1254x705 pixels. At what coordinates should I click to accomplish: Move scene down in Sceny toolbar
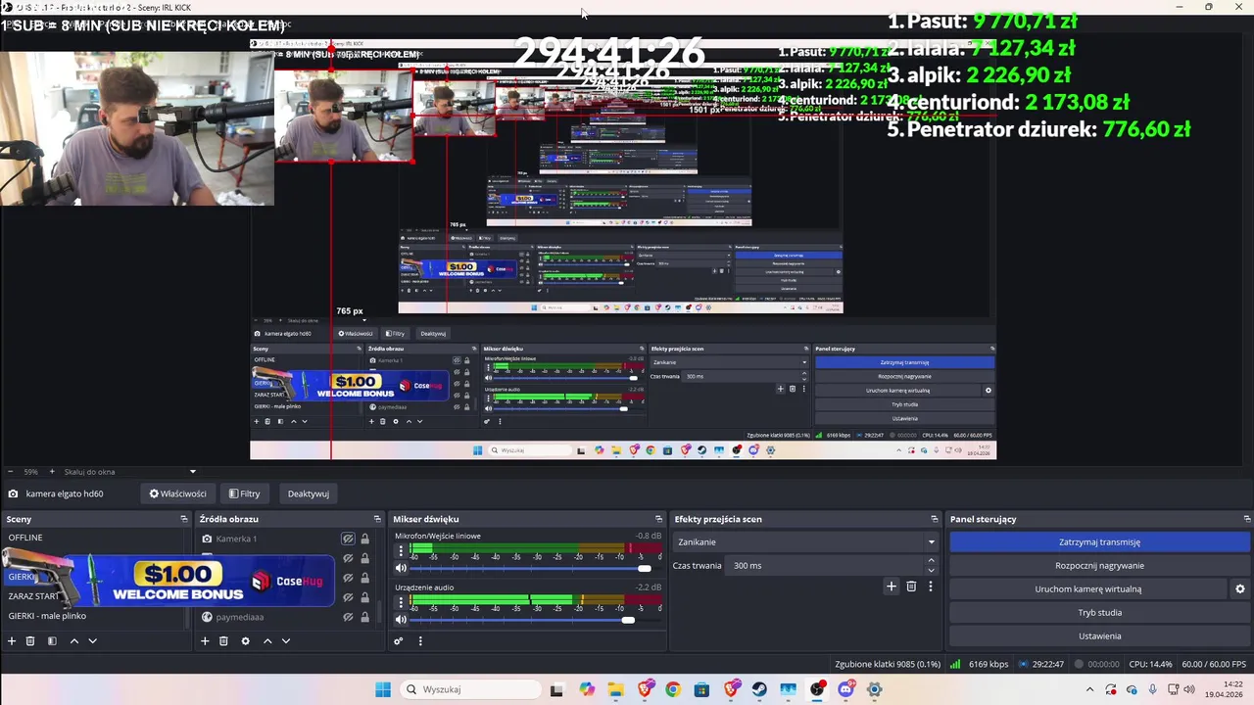click(92, 641)
